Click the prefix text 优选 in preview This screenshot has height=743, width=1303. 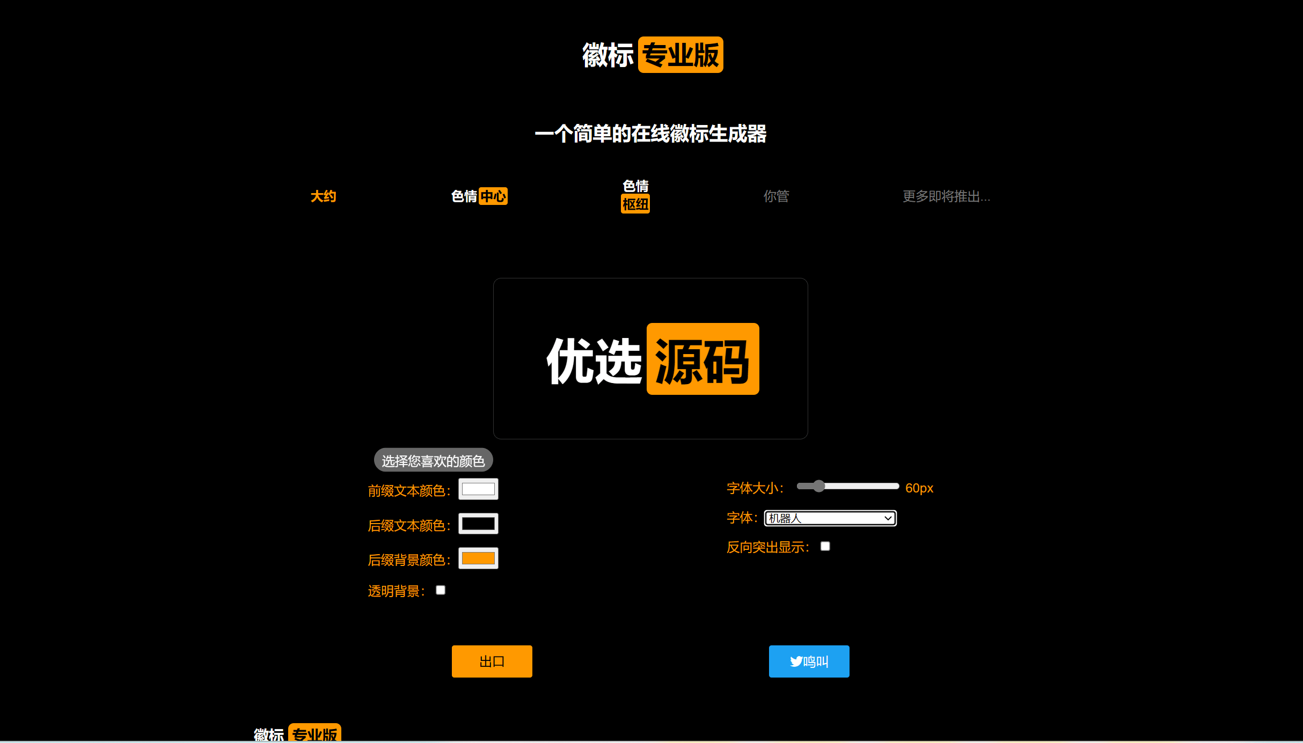594,361
